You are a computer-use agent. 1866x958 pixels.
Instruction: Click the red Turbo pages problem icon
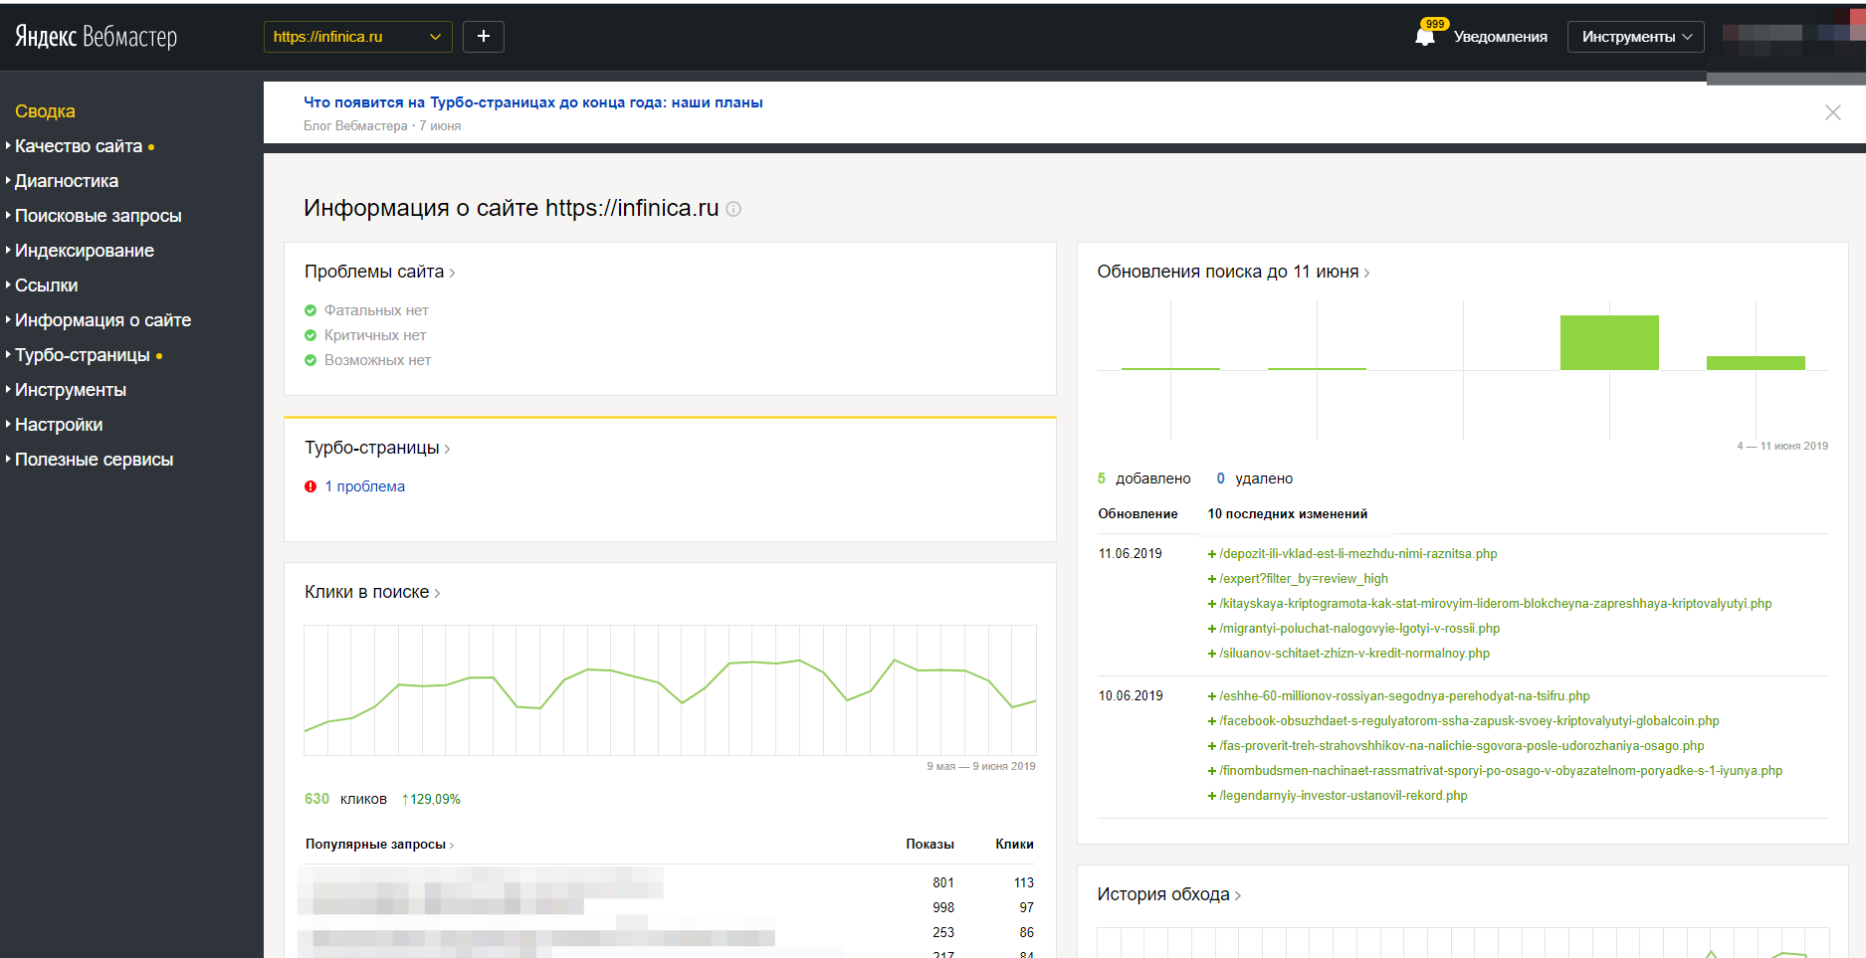tap(311, 486)
